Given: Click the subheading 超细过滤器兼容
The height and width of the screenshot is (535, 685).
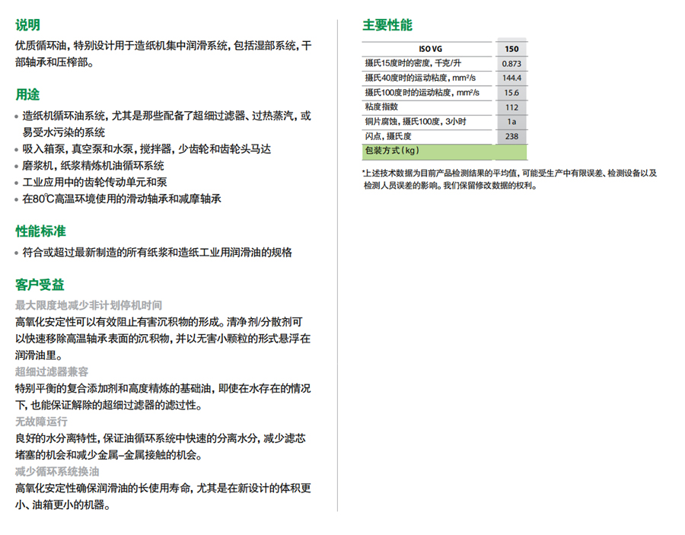Looking at the screenshot, I should [x=52, y=371].
